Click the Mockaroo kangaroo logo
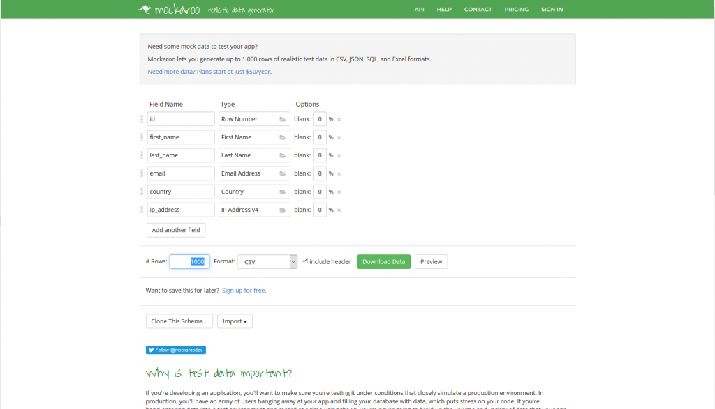 (x=146, y=10)
